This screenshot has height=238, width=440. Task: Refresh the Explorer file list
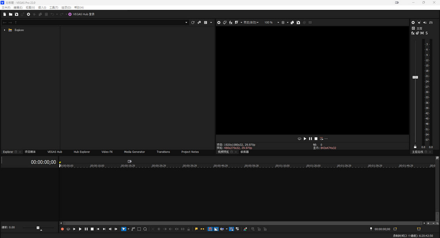pos(193,22)
